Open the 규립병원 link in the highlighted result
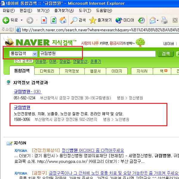The width and height of the screenshot is (179, 179). point(22,107)
